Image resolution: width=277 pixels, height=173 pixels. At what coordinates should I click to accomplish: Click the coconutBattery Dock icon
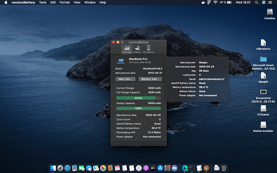[206, 168]
